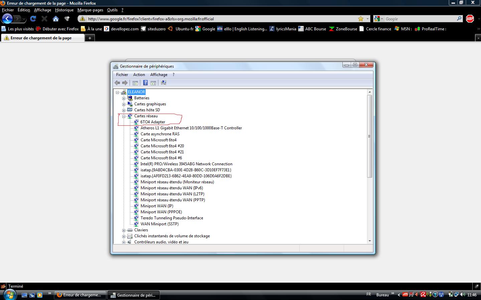The image size is (481, 300).
Task: Open Firefox Historique menu
Action: (x=64, y=10)
